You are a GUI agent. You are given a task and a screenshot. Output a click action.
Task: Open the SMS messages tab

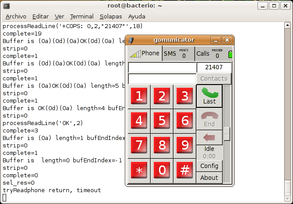pos(178,54)
